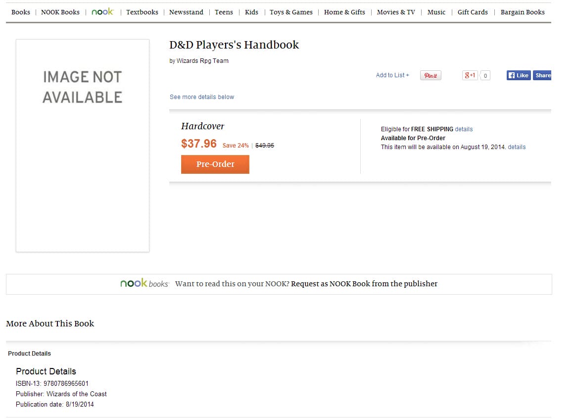
Task: Open the NOOK logo menu item
Action: [102, 12]
